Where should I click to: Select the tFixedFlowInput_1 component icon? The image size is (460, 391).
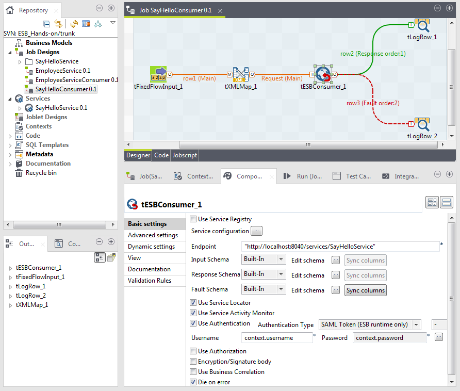[158, 74]
